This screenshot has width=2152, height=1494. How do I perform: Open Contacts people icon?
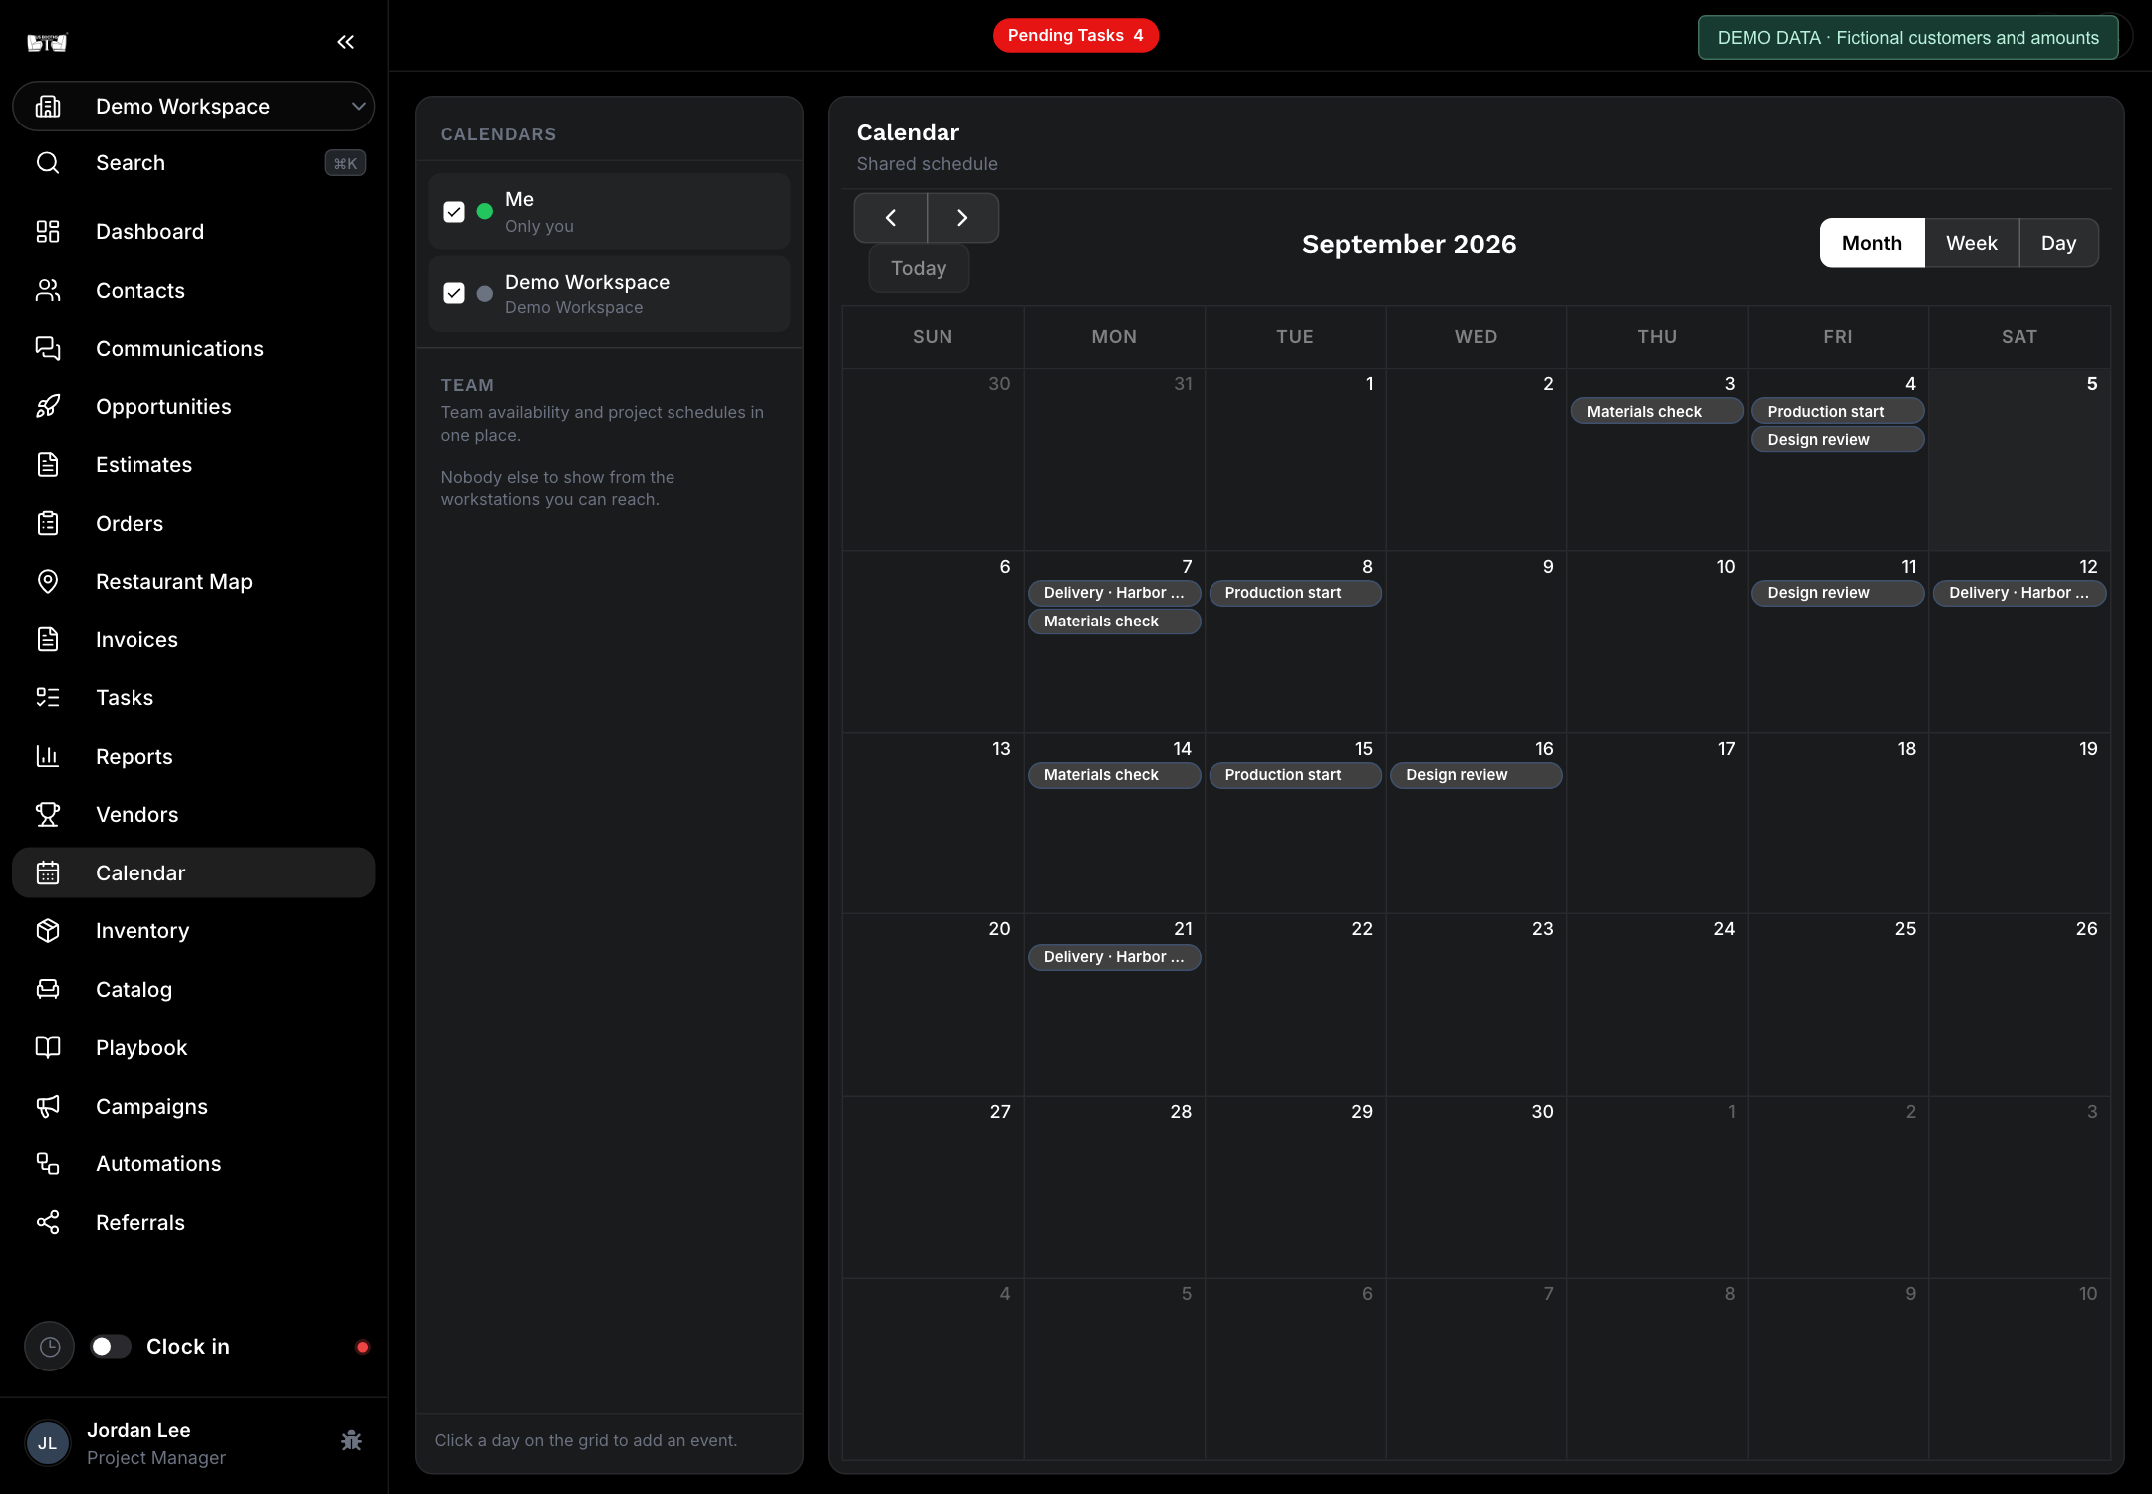[x=48, y=290]
